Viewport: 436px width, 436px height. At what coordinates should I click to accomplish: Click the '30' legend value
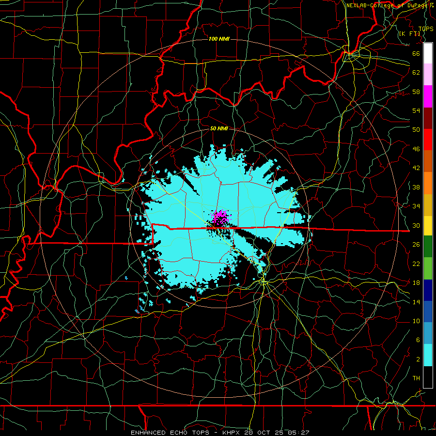click(x=416, y=225)
